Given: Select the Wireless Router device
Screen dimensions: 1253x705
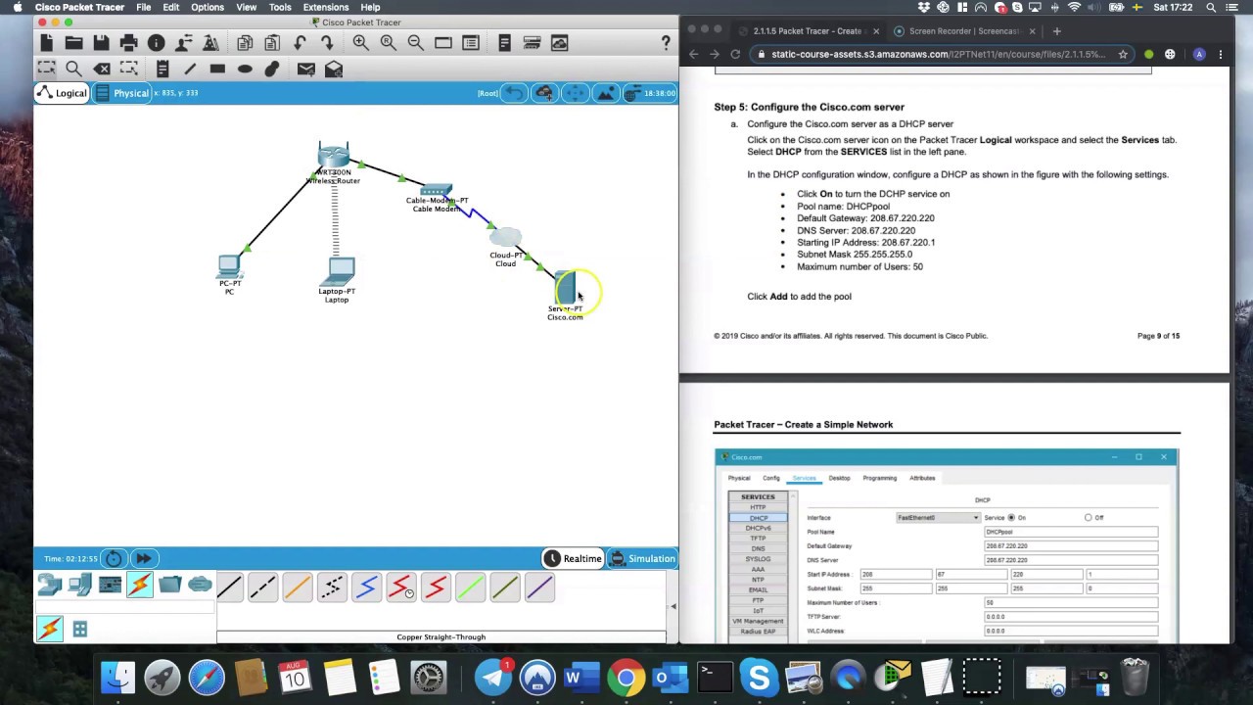Looking at the screenshot, I should [334, 155].
